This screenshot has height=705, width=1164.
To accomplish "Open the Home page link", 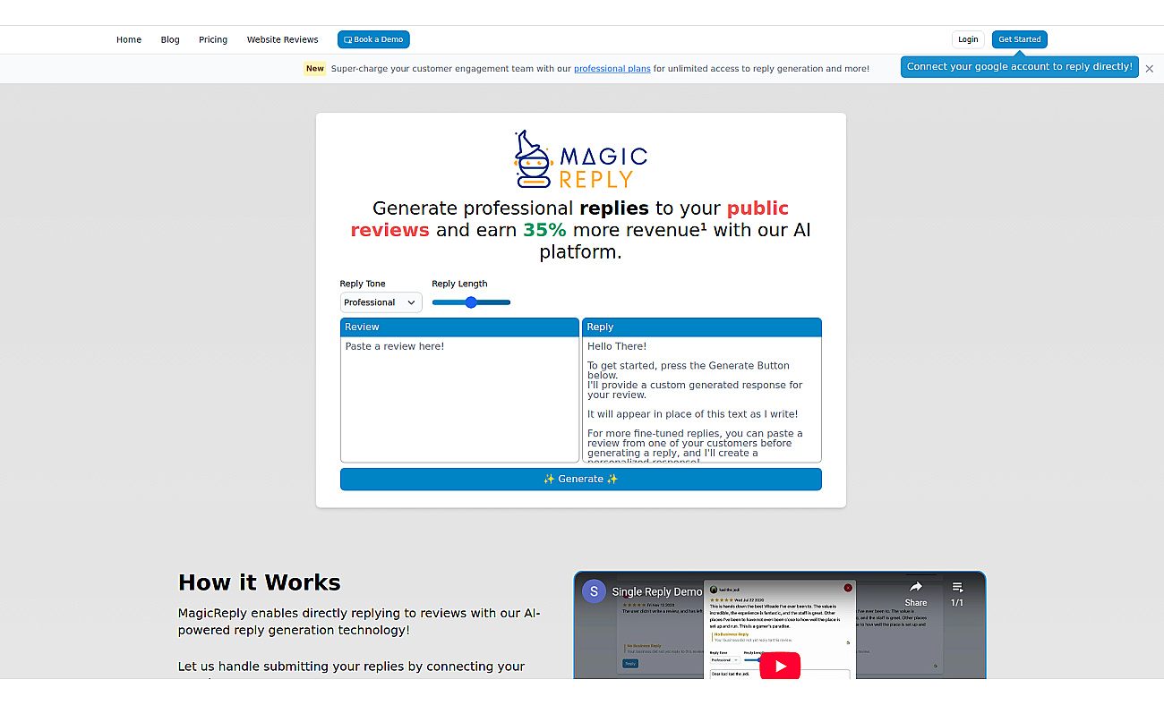I will pos(129,39).
